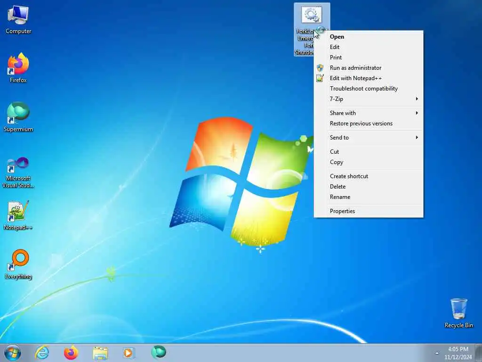The width and height of the screenshot is (482, 362).
Task: Select the Notepad++ desktop shortcut
Action: click(x=18, y=215)
